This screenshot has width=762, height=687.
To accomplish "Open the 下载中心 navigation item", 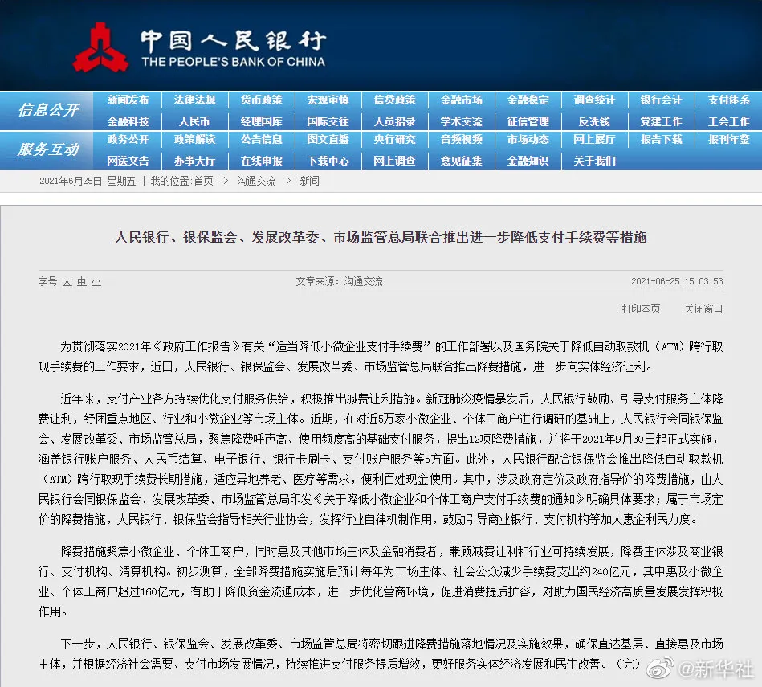I will pyautogui.click(x=328, y=161).
